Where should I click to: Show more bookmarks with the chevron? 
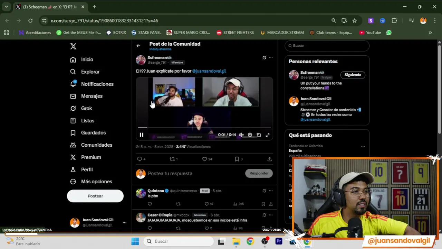tap(430, 33)
